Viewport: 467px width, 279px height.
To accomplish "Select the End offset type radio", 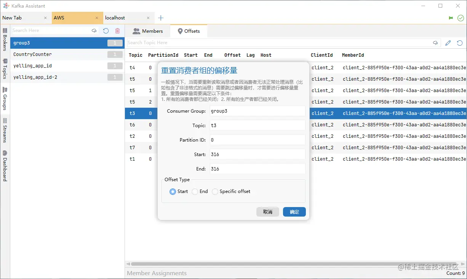I will coord(195,191).
